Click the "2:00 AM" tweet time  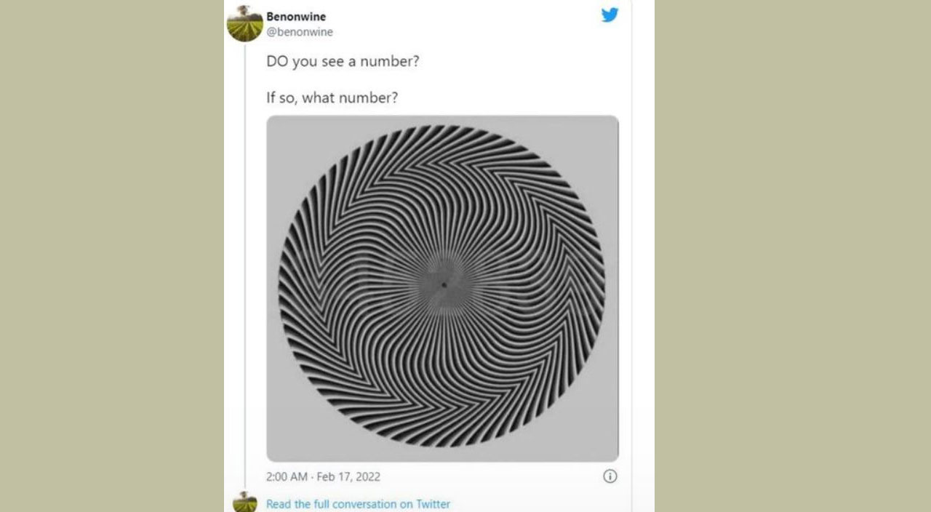287,477
